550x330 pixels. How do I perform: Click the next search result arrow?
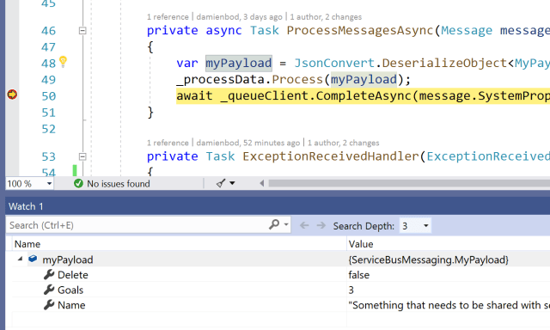tap(321, 225)
